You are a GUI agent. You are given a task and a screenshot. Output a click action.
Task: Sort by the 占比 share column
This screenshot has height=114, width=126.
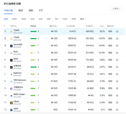(x=102, y=26)
